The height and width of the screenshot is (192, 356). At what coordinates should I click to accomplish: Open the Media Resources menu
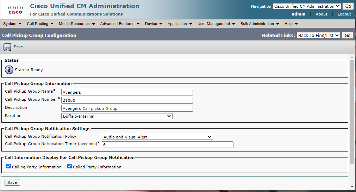pos(76,24)
